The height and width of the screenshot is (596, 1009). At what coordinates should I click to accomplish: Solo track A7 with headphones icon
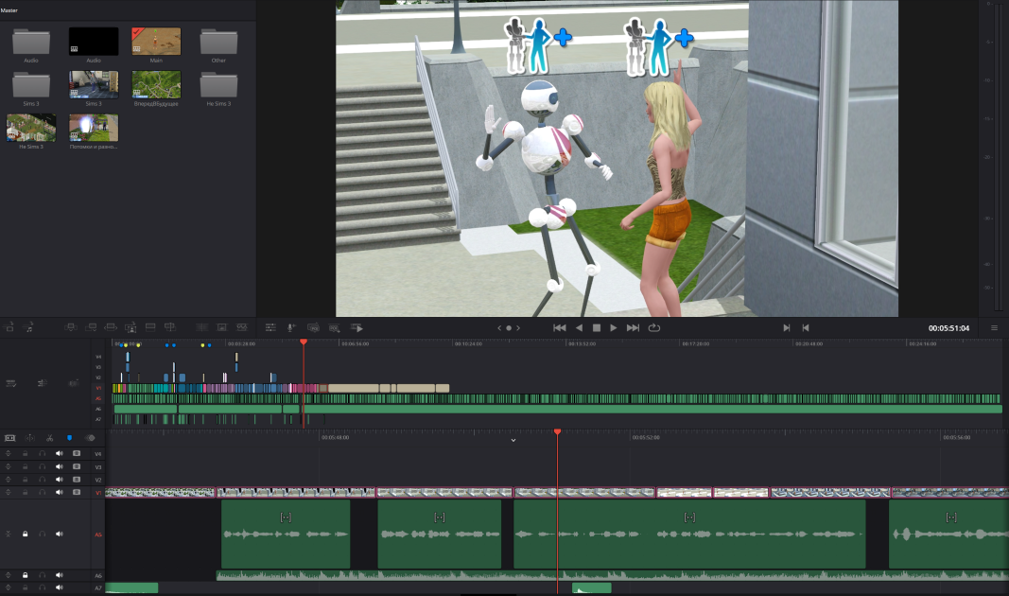tap(43, 587)
